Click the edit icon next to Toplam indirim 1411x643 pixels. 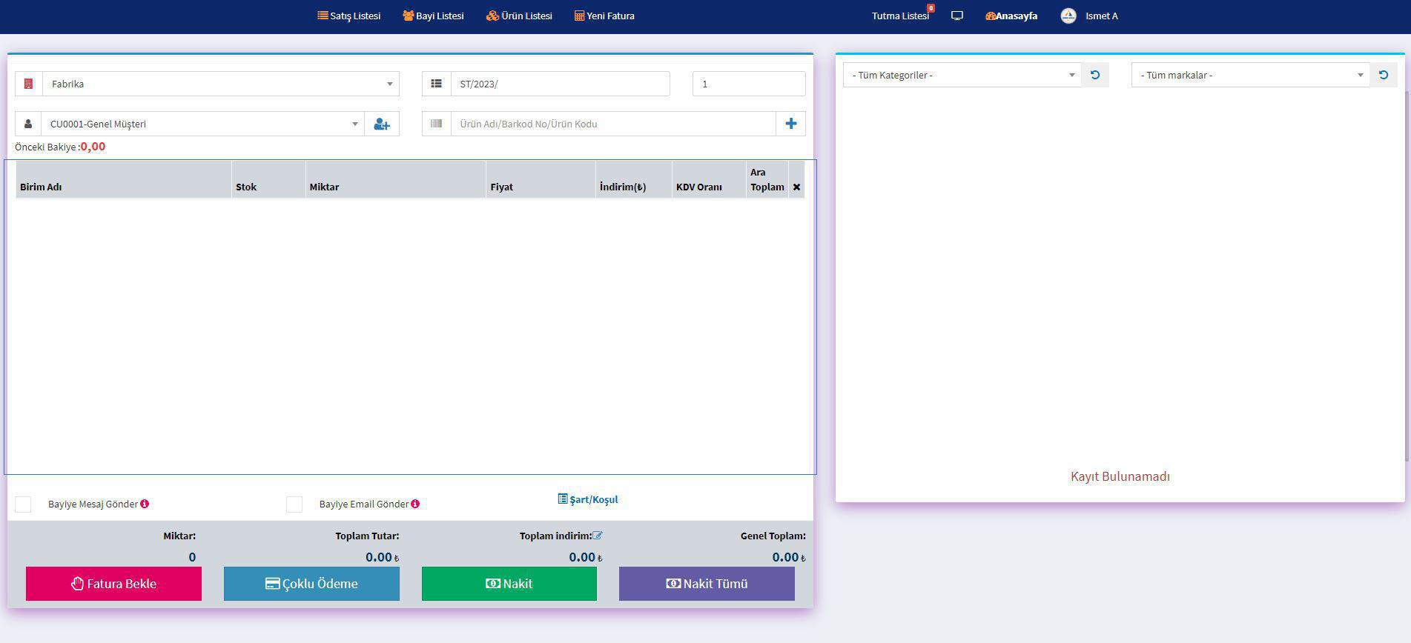click(598, 536)
